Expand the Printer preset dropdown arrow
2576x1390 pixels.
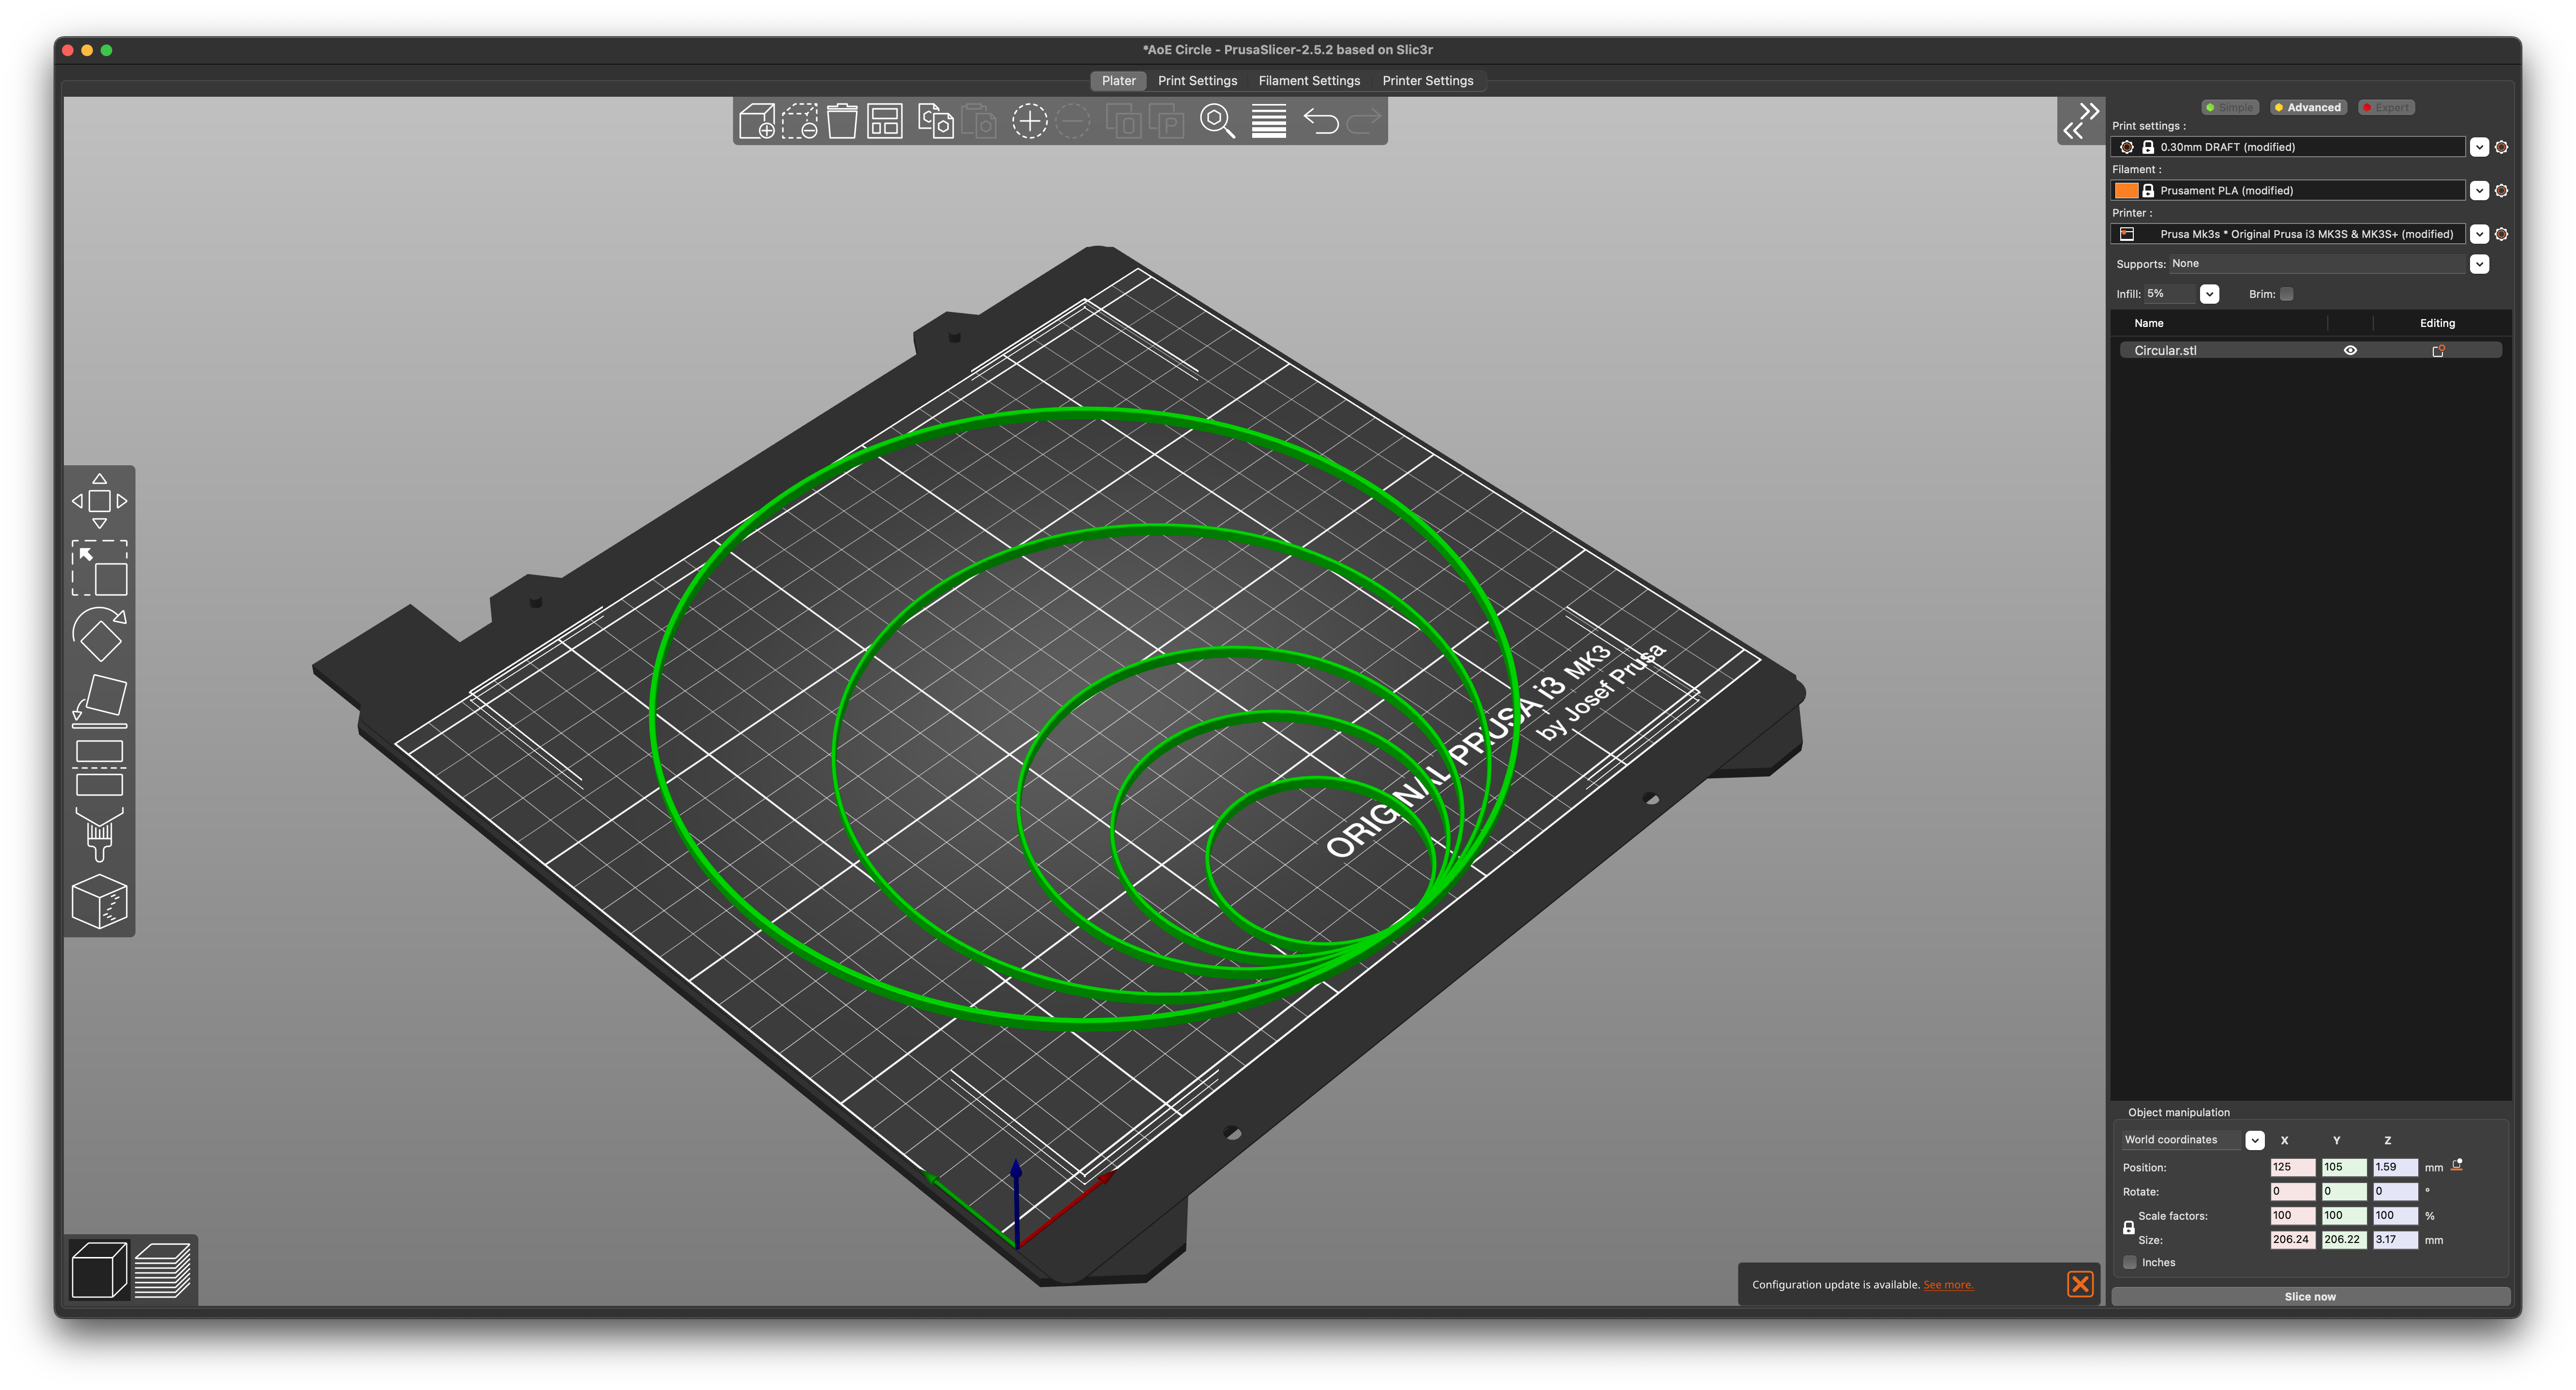point(2480,234)
